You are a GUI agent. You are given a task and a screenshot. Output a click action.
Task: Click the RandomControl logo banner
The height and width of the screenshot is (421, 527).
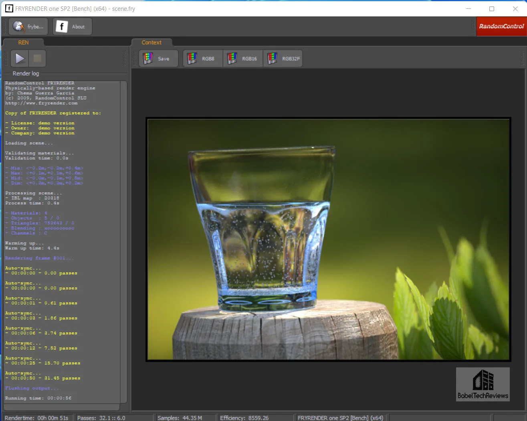(x=501, y=26)
